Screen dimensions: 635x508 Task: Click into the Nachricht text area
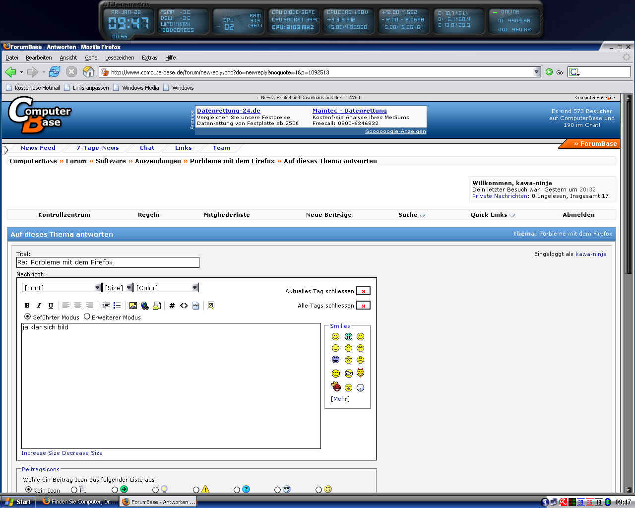point(171,386)
